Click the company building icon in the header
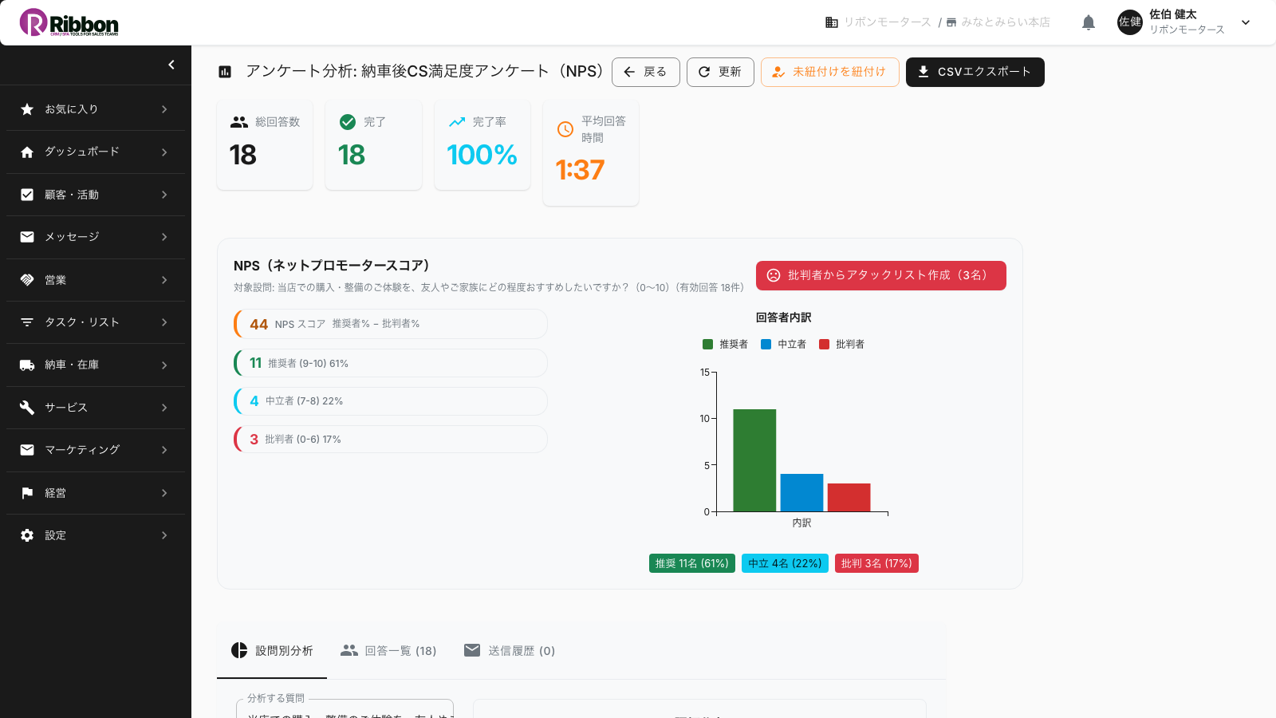 click(x=832, y=22)
